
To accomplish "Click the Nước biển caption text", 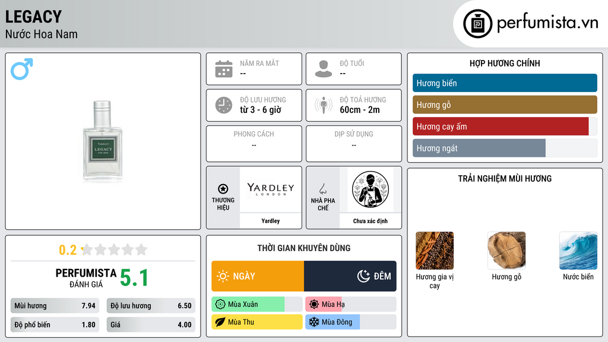I will [578, 277].
